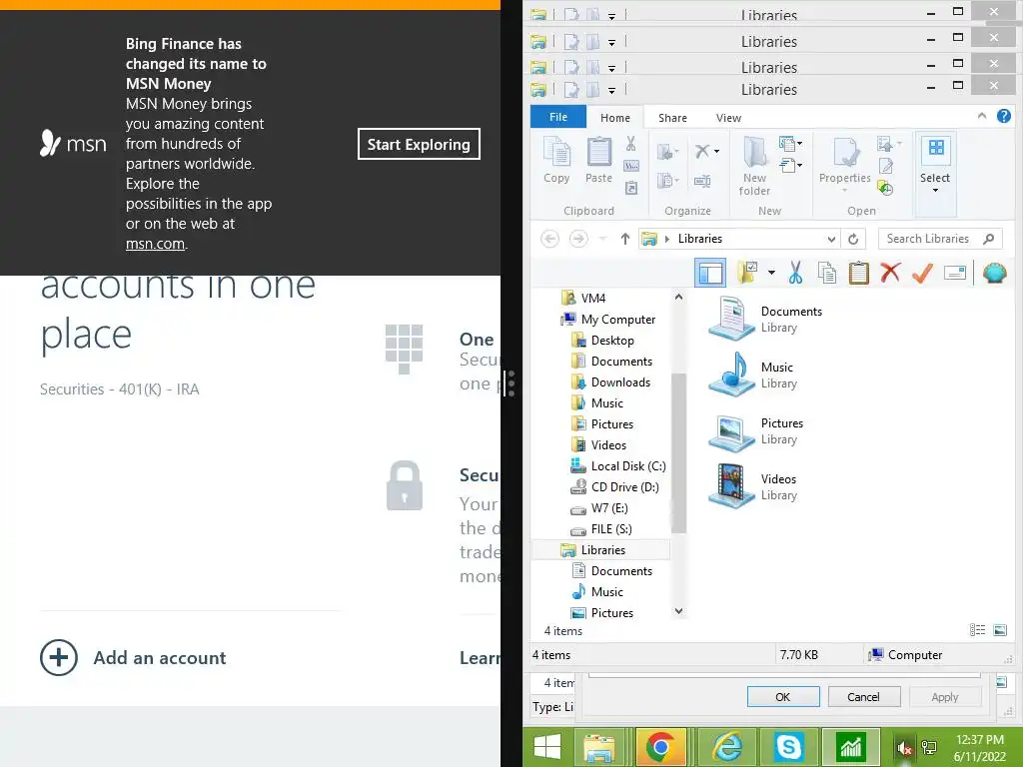Click the History icon in the Open group
Screen dimensions: 1023x767
tap(885, 189)
